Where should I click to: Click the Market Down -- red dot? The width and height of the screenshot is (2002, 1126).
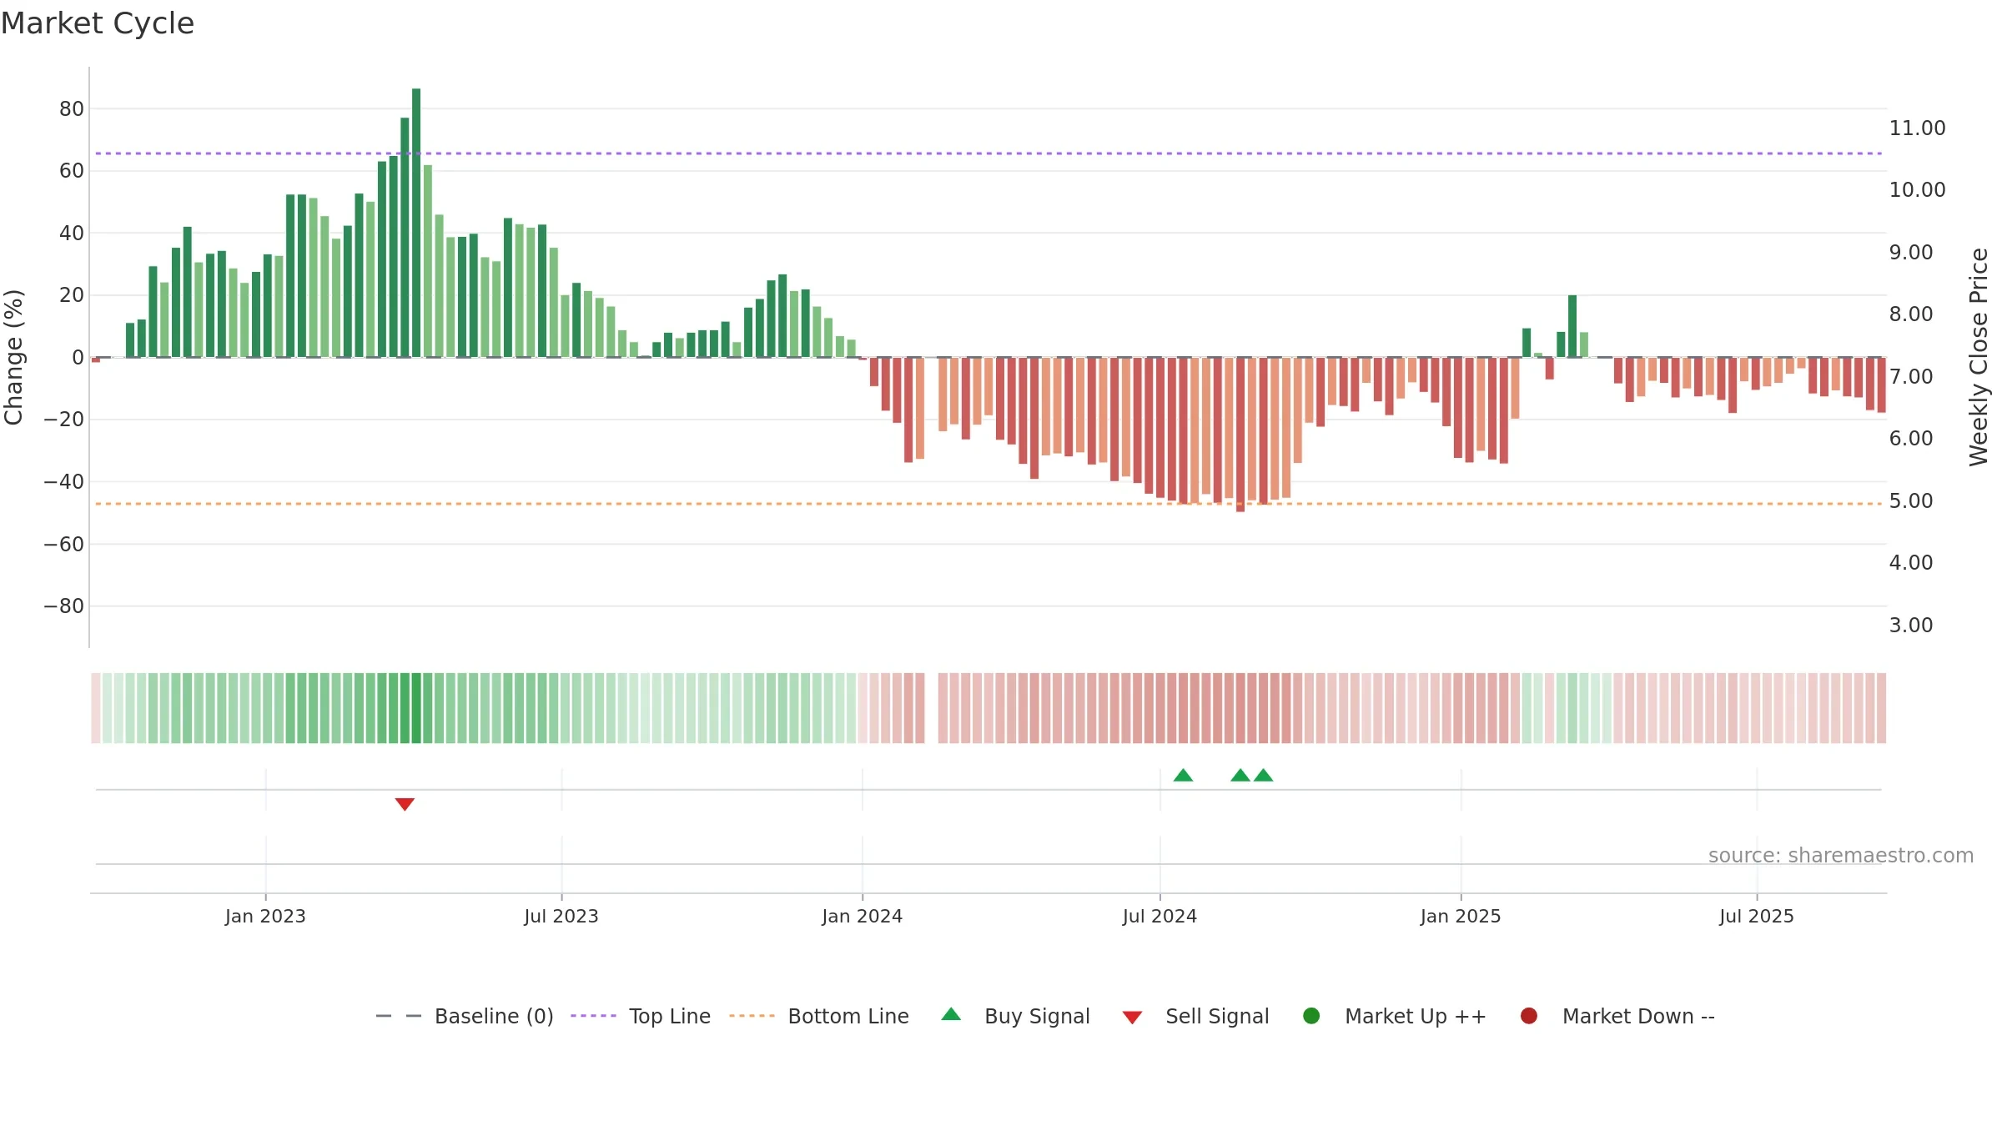pos(1529,1016)
